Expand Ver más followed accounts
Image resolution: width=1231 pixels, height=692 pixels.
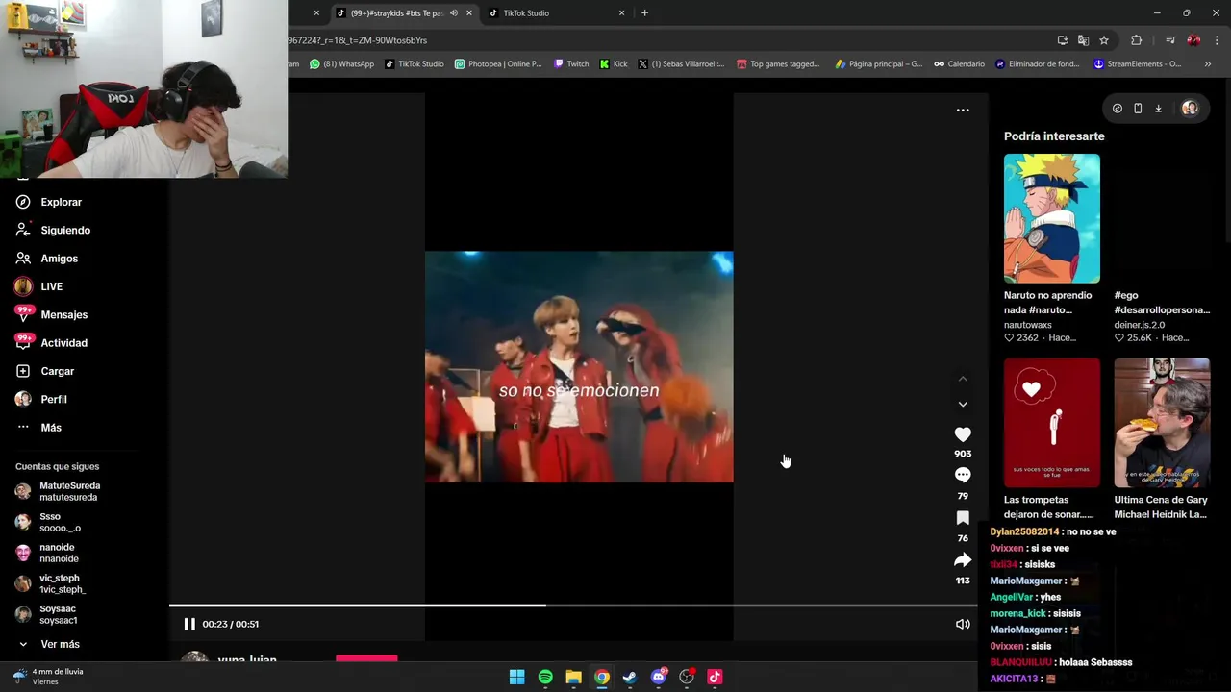[60, 644]
